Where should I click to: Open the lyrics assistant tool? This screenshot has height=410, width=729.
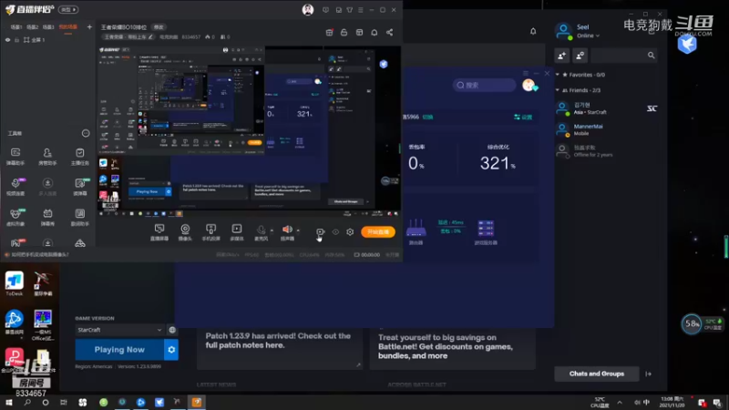click(79, 217)
